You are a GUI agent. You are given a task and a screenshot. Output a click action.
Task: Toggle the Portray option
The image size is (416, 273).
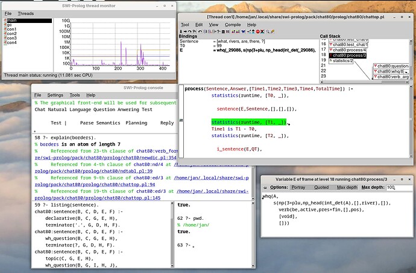click(x=298, y=187)
